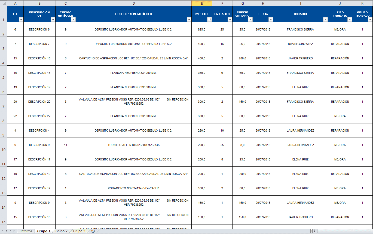Click unit price 8,0 cell
Viewport: 373px width, 234px height.
[243, 145]
